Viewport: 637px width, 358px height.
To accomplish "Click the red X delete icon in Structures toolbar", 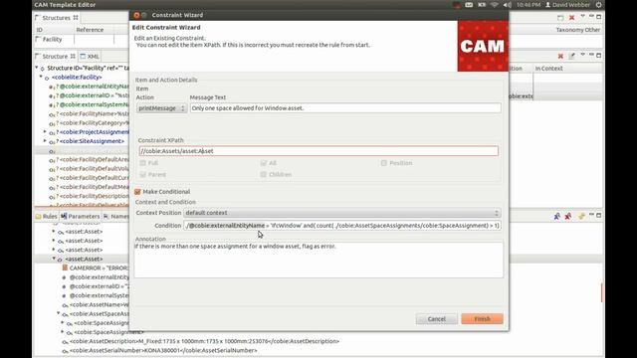I will (x=571, y=18).
